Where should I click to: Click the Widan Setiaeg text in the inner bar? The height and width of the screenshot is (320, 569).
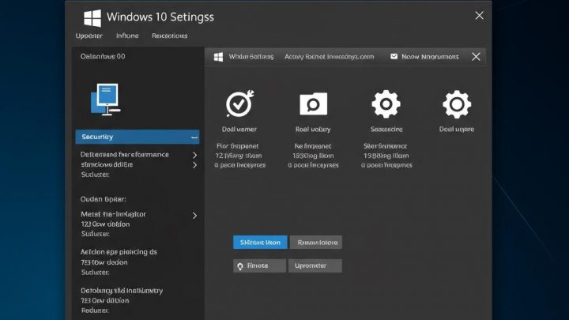click(251, 57)
